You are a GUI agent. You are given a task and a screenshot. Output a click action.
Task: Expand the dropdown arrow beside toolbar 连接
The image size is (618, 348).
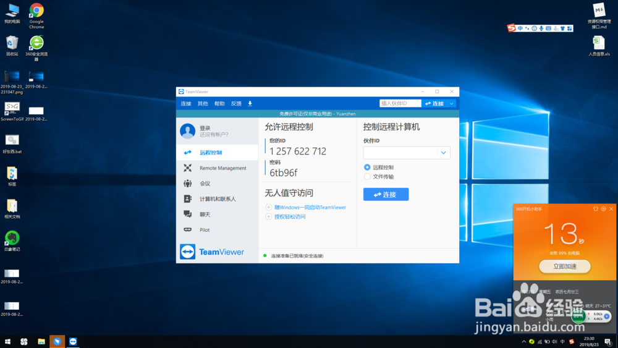452,103
